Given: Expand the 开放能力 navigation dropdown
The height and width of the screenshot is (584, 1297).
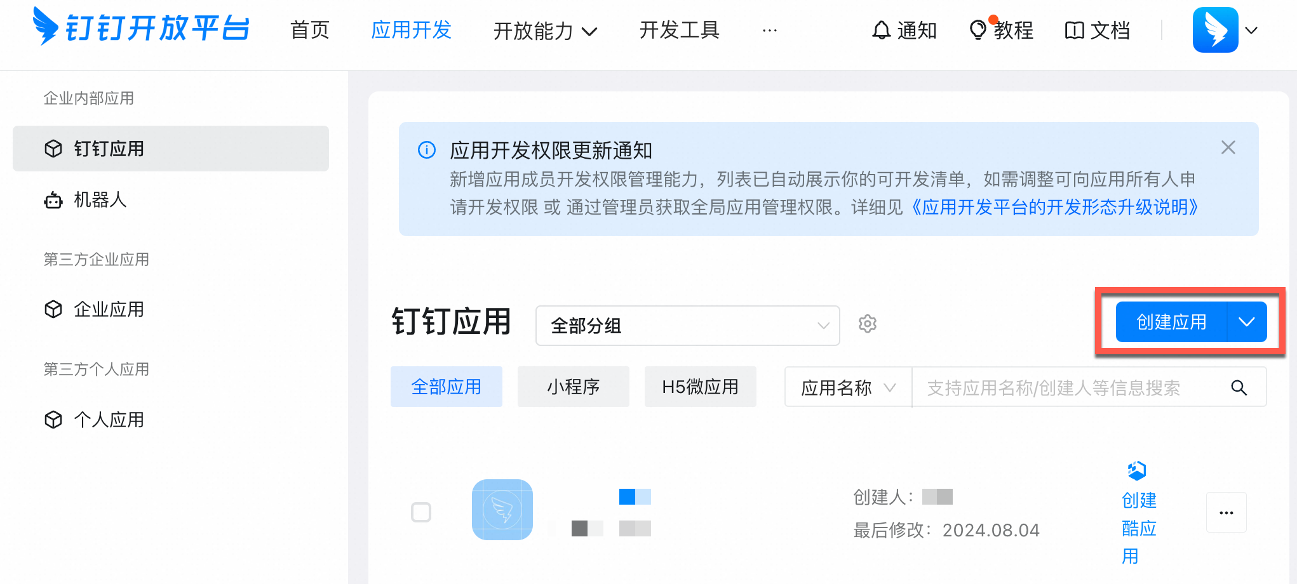Looking at the screenshot, I should click(x=545, y=30).
